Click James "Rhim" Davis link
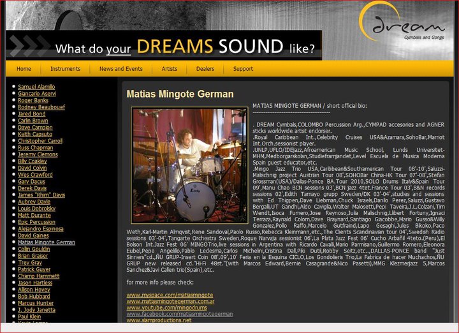The image size is (459, 333). tap(41, 195)
